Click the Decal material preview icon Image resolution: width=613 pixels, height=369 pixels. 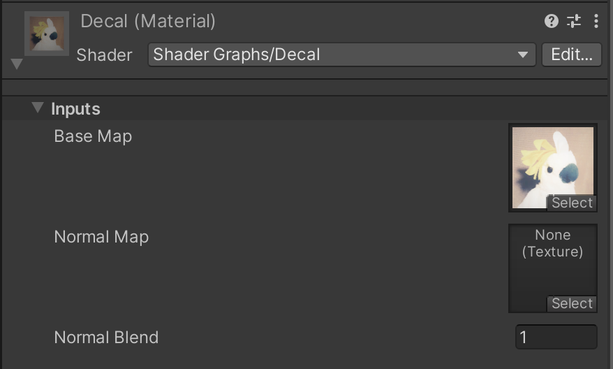[47, 33]
